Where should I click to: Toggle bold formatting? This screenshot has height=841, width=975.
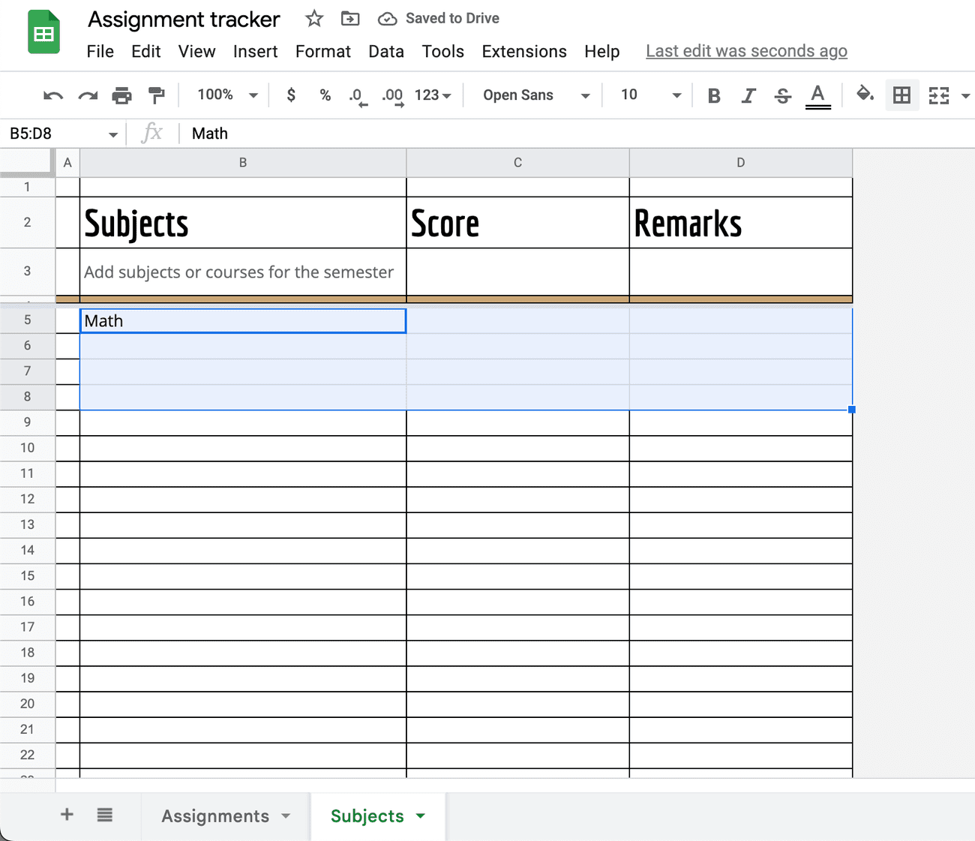[714, 95]
